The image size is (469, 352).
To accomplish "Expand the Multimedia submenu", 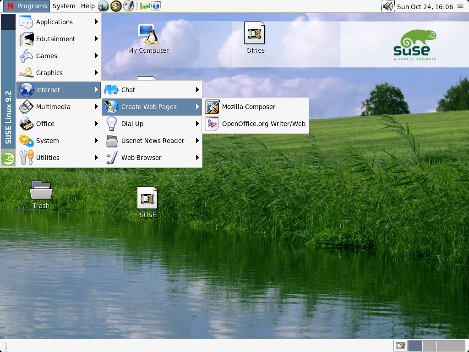I will [59, 107].
